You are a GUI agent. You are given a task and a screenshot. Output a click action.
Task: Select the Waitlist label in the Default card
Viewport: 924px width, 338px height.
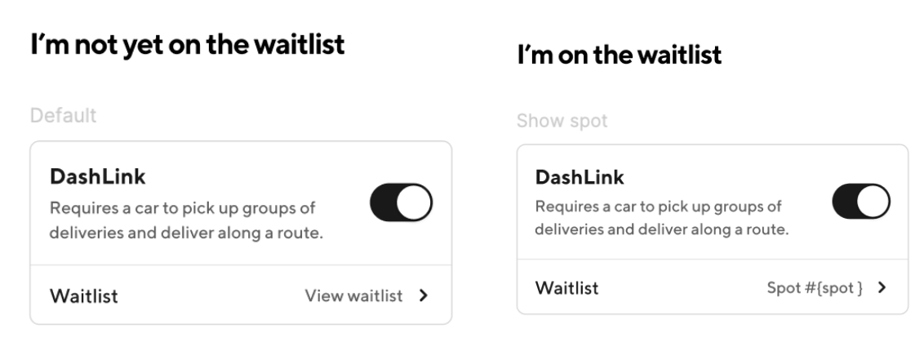click(84, 296)
